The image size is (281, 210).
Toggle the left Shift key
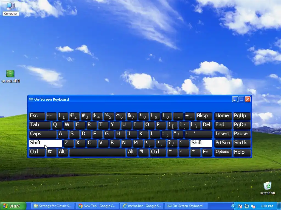click(x=46, y=143)
